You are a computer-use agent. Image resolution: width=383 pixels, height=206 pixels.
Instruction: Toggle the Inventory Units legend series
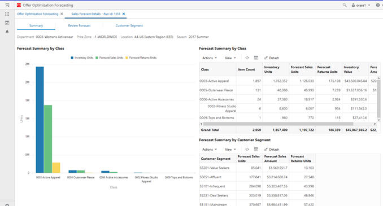pyautogui.click(x=82, y=58)
